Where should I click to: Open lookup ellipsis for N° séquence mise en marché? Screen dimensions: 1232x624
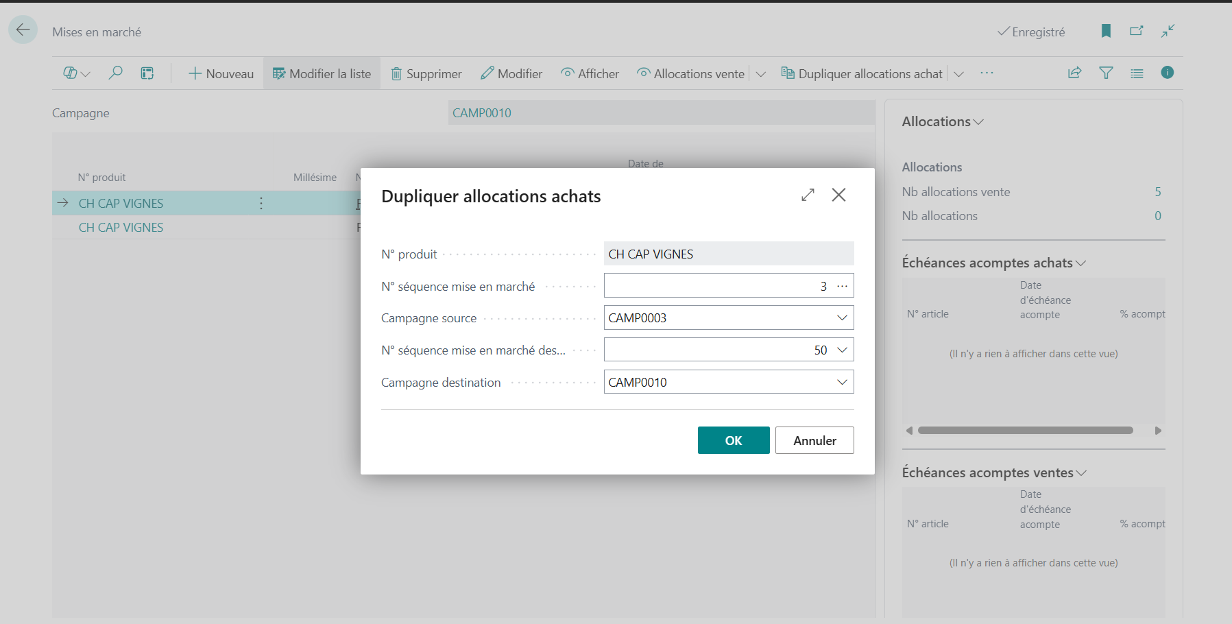[x=843, y=286]
